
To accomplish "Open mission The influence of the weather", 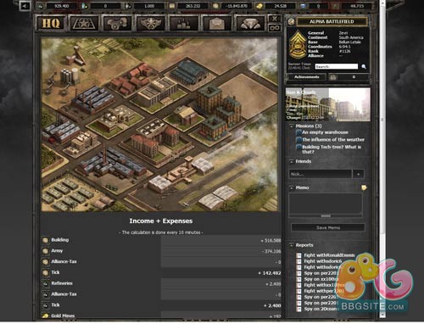I will coord(333,140).
